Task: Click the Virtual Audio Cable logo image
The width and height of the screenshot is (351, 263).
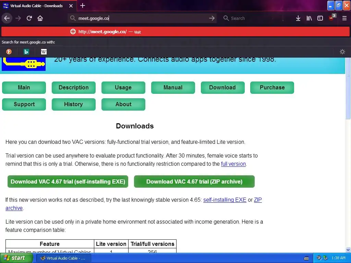Action: 24,64
